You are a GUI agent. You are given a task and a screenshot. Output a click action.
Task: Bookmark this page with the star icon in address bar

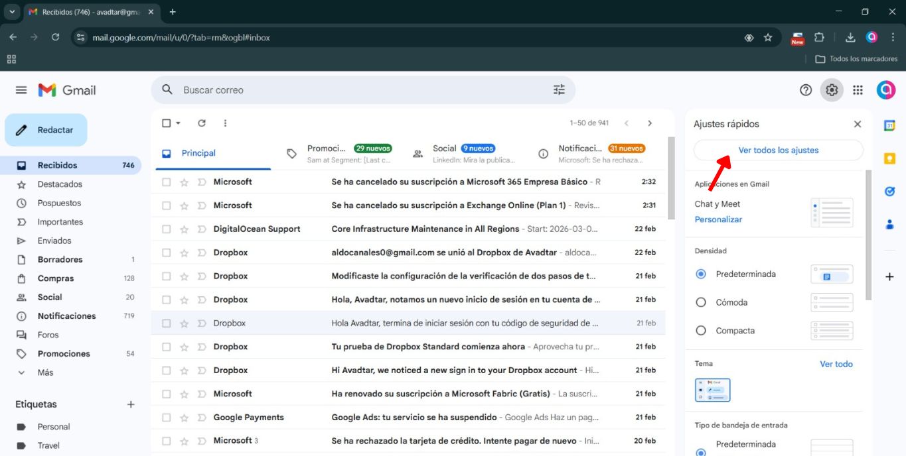pyautogui.click(x=768, y=38)
